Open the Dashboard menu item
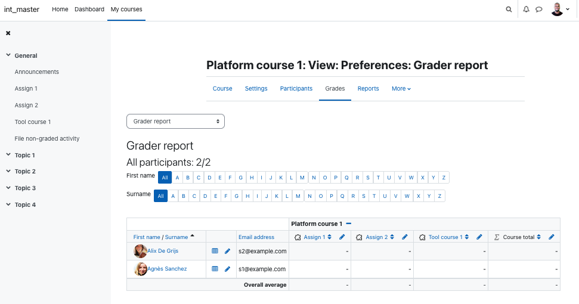 [89, 9]
